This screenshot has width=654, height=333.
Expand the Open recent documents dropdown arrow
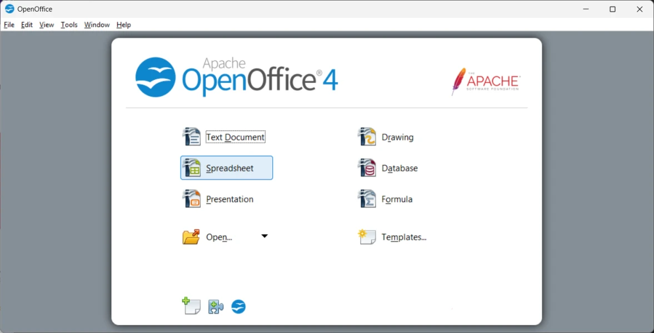264,236
